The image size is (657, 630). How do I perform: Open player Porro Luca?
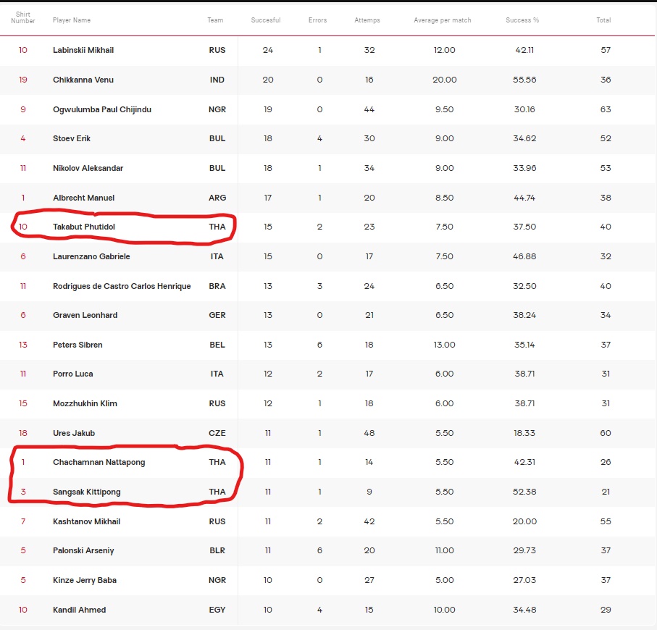coord(73,374)
